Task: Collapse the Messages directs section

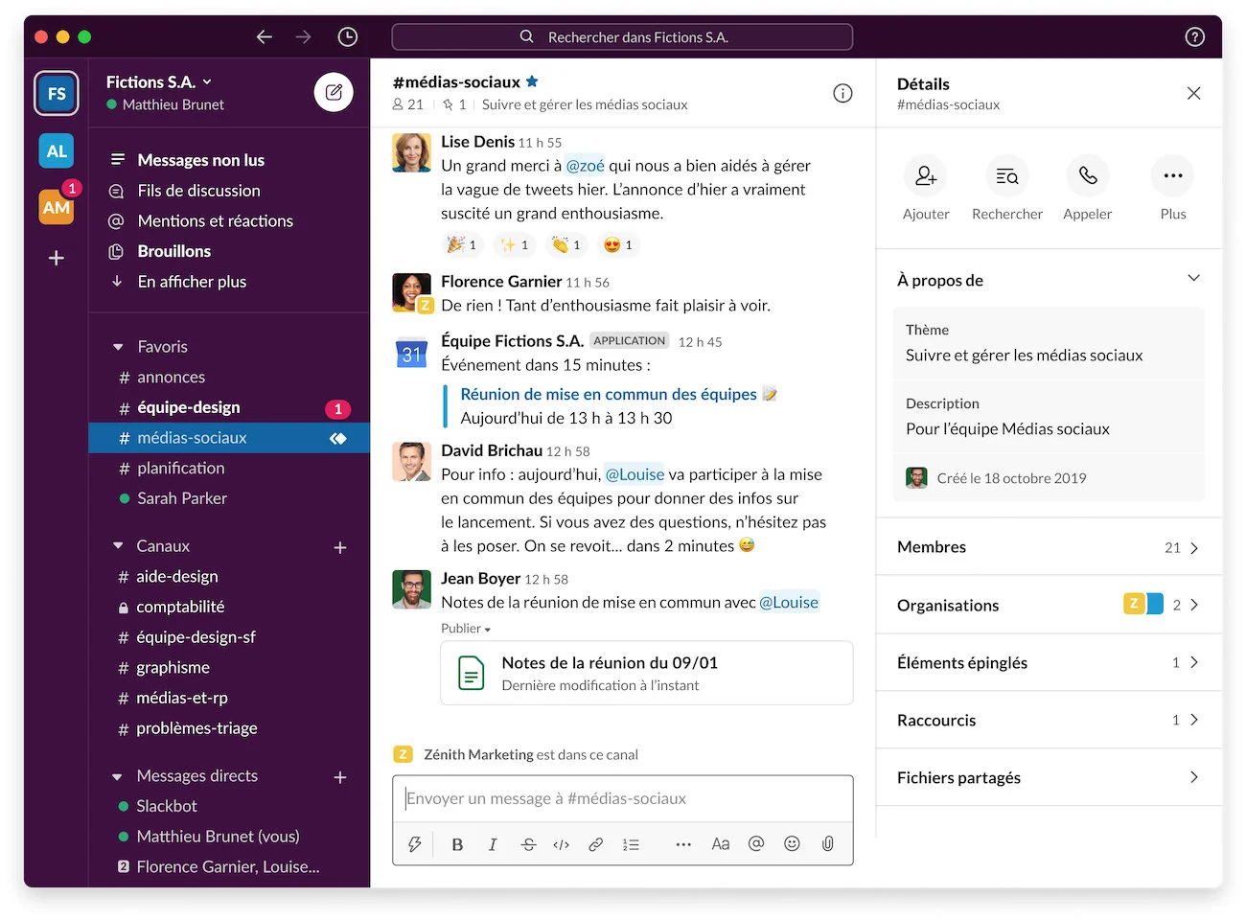Action: point(118,776)
